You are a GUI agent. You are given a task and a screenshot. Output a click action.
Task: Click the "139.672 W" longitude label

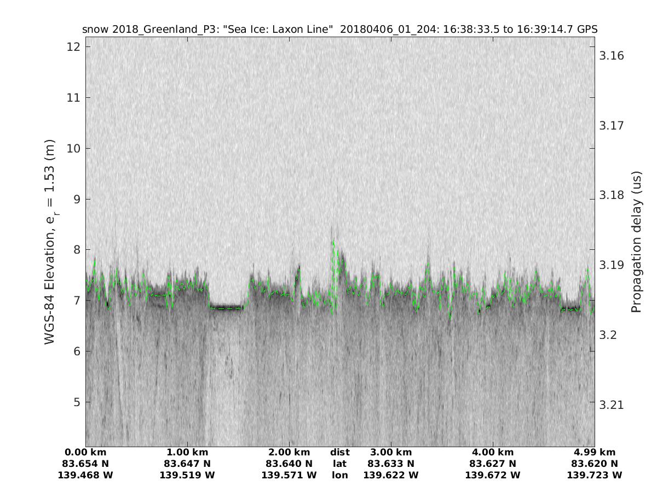pyautogui.click(x=493, y=476)
